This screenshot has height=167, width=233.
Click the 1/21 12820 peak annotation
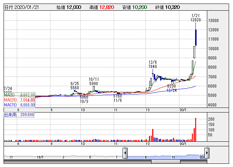click(x=195, y=18)
